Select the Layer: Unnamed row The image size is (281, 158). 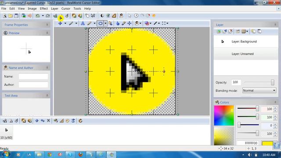[246, 54]
